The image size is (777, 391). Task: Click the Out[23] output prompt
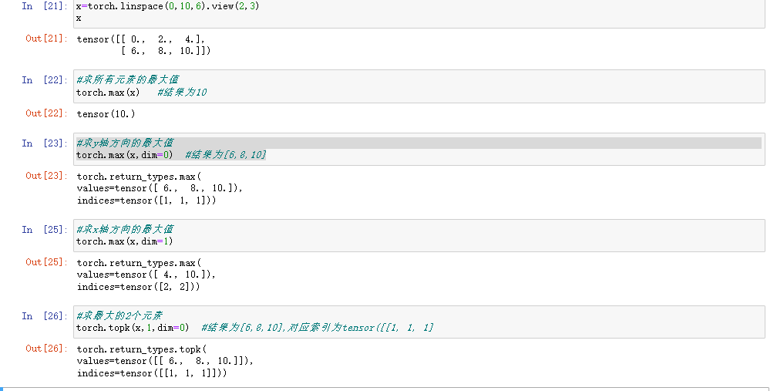coord(46,175)
